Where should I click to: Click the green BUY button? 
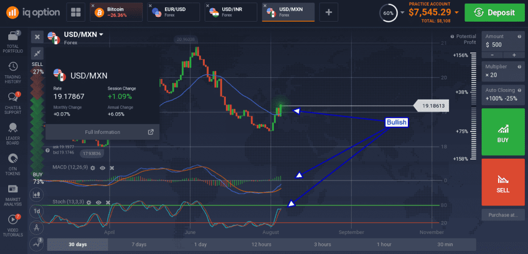(x=503, y=131)
